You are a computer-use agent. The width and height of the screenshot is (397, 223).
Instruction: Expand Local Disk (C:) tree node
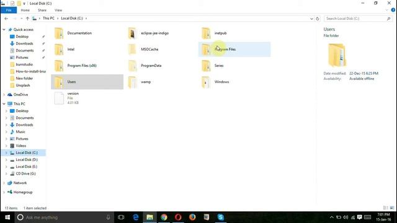(x=6, y=153)
